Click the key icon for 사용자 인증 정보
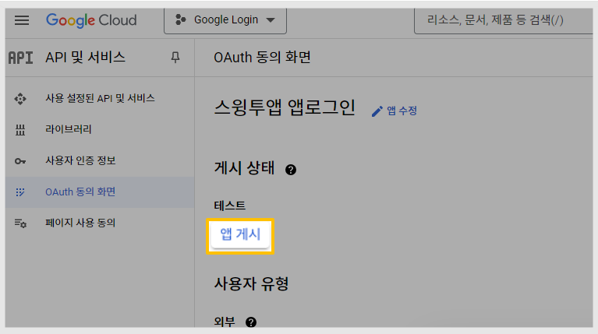 pyautogui.click(x=20, y=161)
